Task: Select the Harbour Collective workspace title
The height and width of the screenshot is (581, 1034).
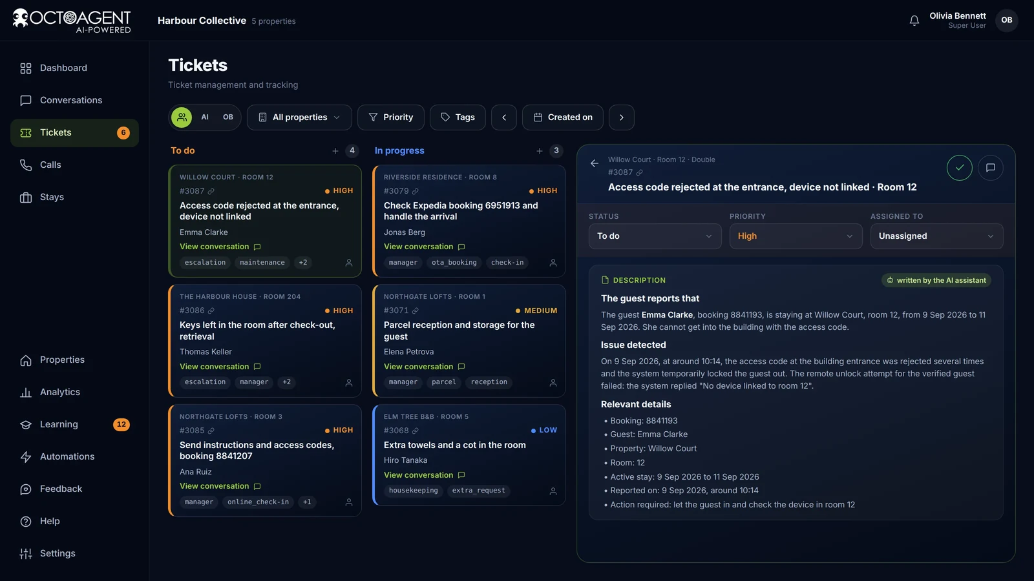Action: coord(202,21)
